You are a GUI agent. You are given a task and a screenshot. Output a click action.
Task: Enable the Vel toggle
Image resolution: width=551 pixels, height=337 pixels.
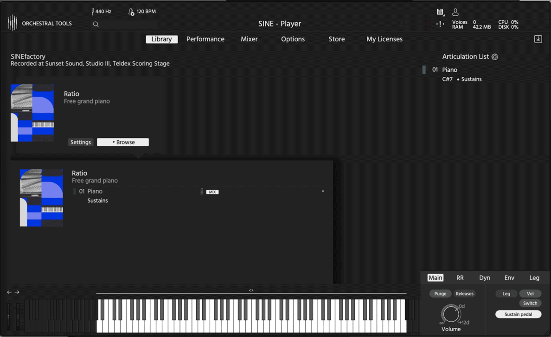click(530, 293)
